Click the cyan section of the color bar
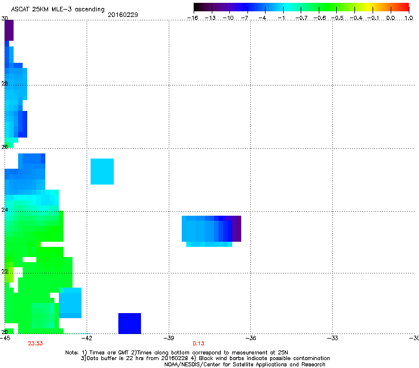 (x=287, y=7)
